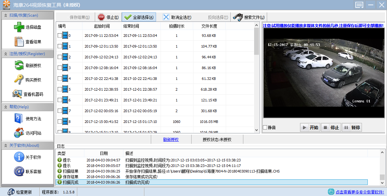The image size is (387, 196).
Task: Sort by 编号 column header
Action: click(69, 26)
